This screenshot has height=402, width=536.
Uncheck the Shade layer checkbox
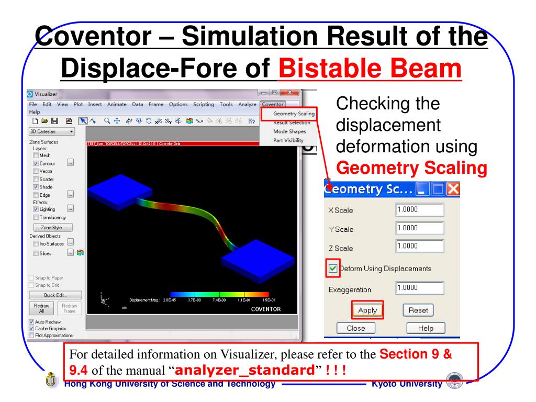click(x=36, y=187)
